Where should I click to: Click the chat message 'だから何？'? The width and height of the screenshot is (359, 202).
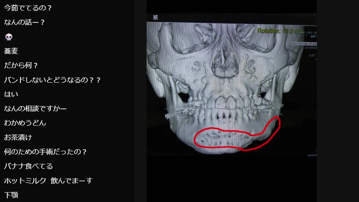click(x=21, y=66)
